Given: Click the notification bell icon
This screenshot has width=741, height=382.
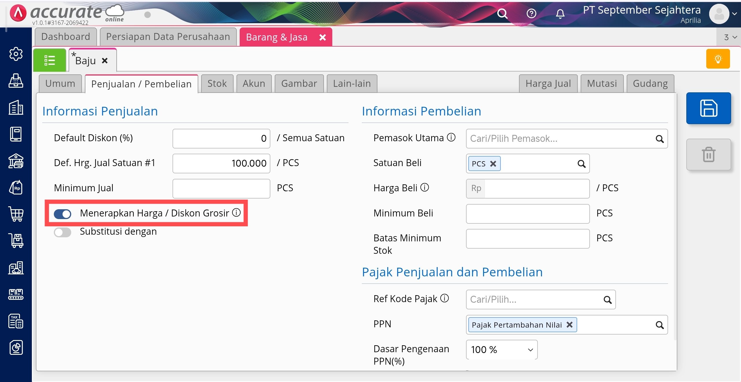Looking at the screenshot, I should click(560, 13).
